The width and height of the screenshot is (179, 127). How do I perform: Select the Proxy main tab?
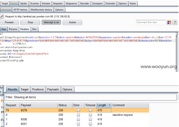14,3
